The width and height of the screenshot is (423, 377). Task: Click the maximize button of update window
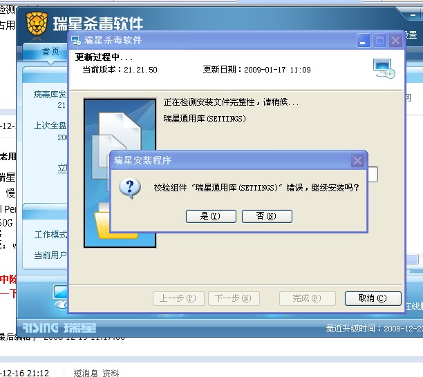coord(379,41)
